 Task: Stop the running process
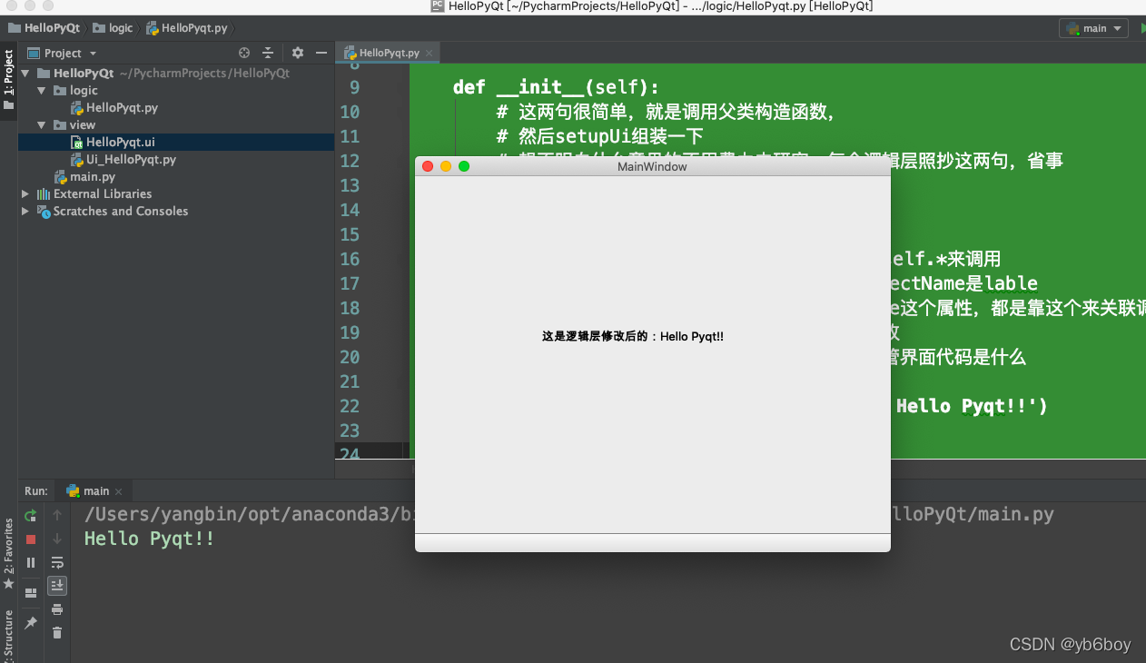click(x=30, y=539)
